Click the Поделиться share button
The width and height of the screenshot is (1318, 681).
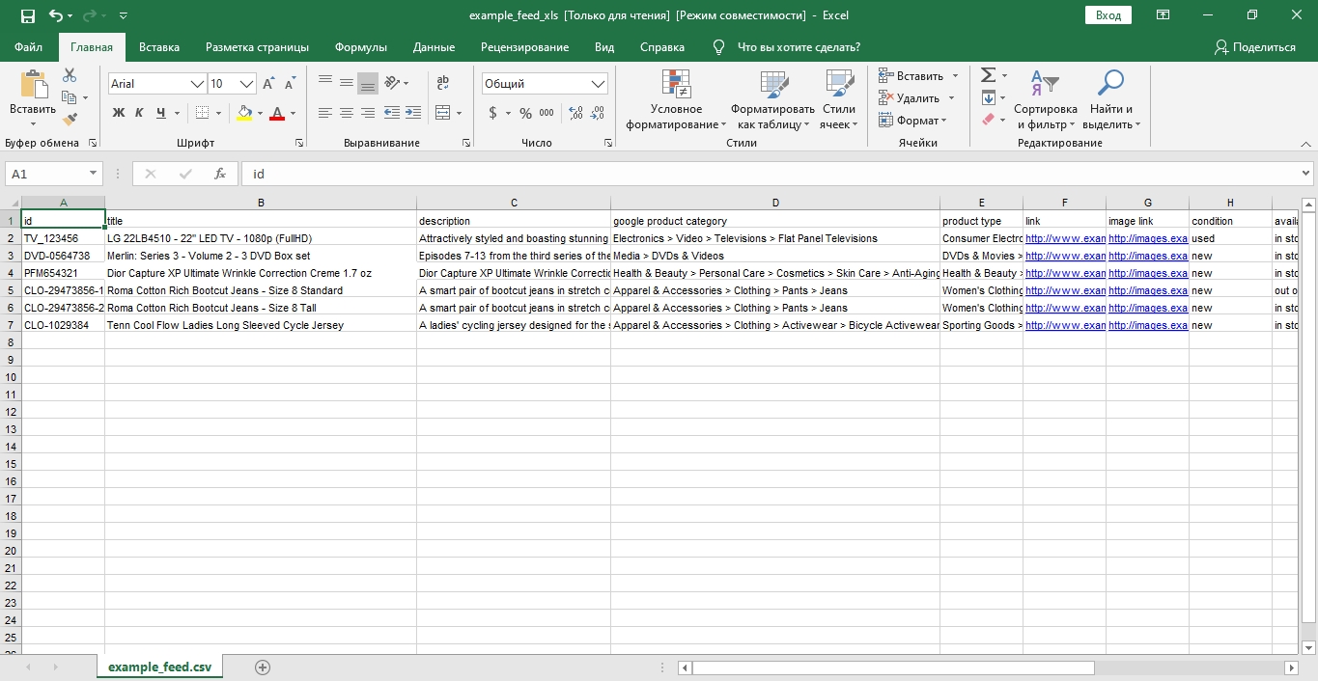tap(1255, 47)
